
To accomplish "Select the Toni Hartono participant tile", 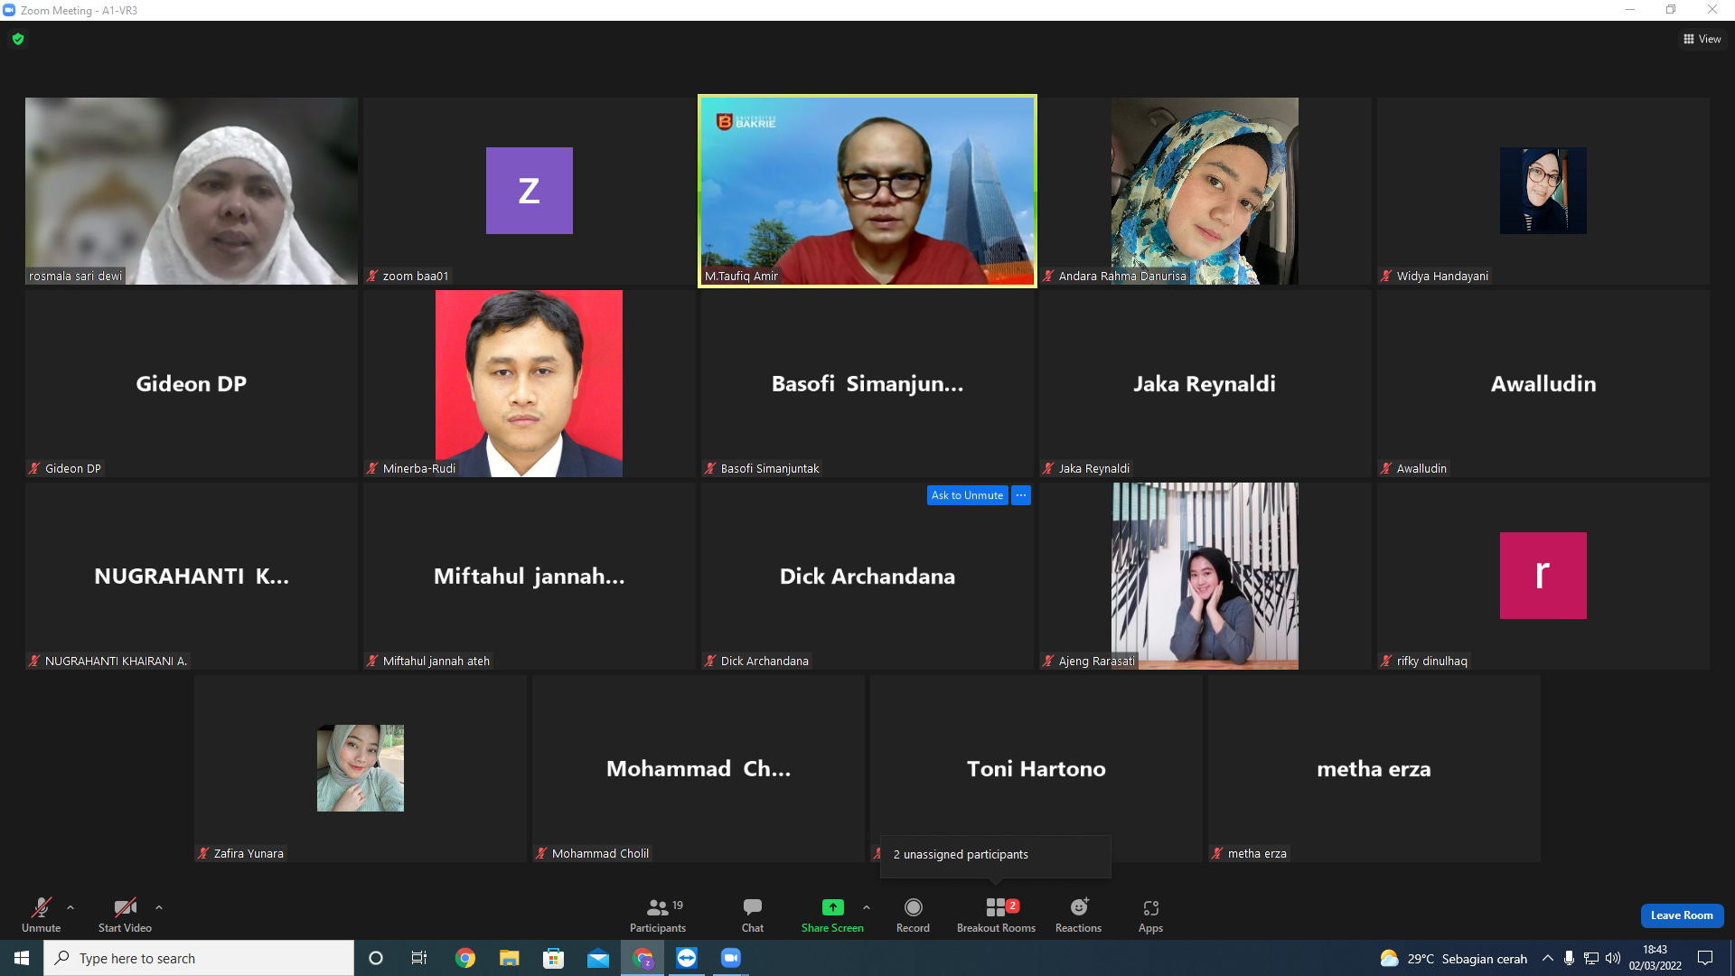I will point(1036,768).
